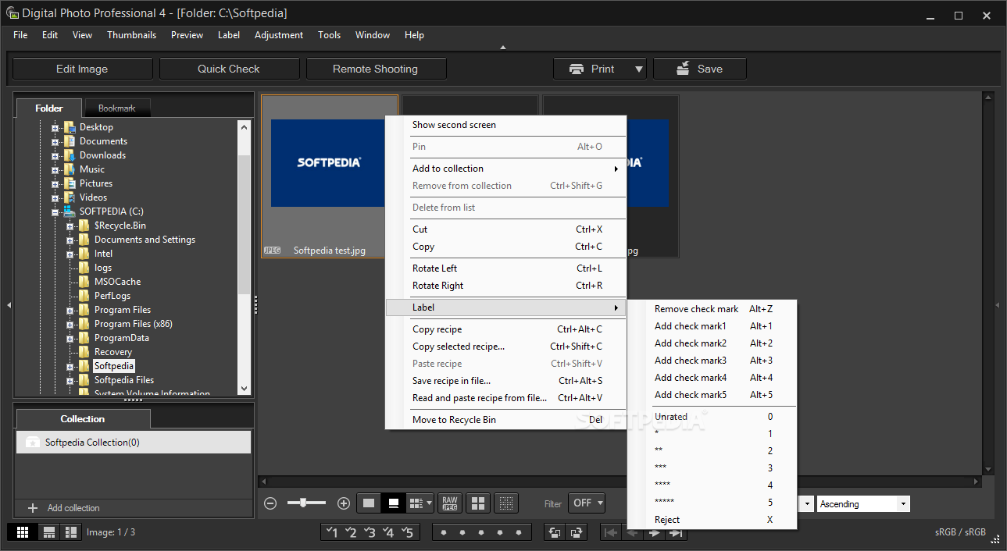The image size is (1007, 551).
Task: Choose Copy recipe in the context menu
Action: (x=506, y=329)
